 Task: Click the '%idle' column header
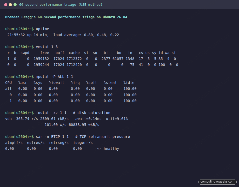click(129, 83)
